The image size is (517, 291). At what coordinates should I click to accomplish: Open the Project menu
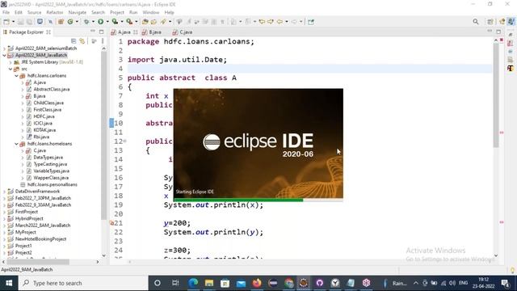click(117, 12)
